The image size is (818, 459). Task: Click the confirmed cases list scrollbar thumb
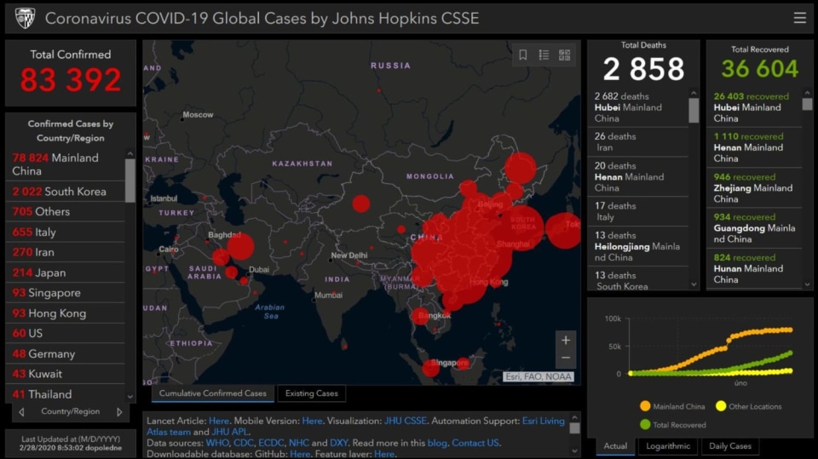pyautogui.click(x=130, y=181)
